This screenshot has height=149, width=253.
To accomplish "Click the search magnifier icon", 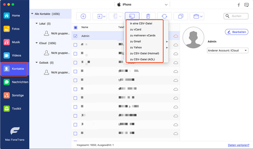I will coord(227,16).
